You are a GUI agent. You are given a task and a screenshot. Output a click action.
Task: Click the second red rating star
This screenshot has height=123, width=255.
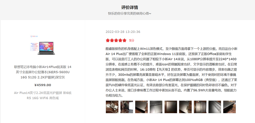click(x=112, y=40)
